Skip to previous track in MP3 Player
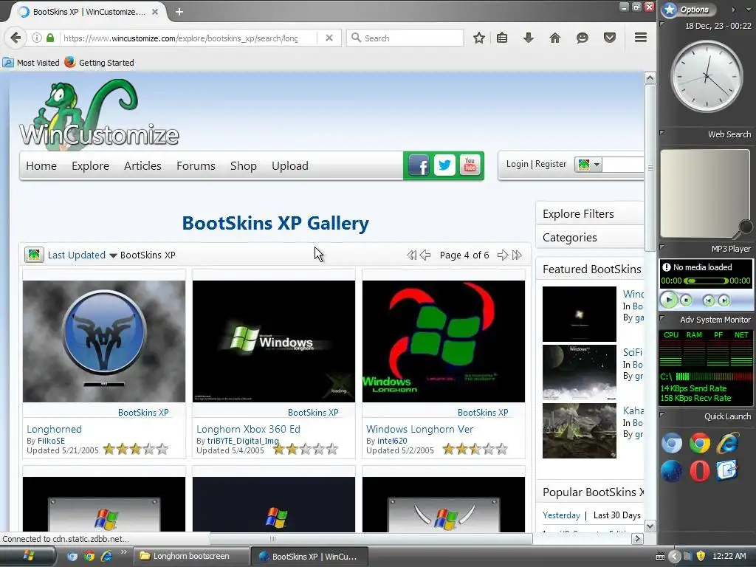Image resolution: width=756 pixels, height=567 pixels. pyautogui.click(x=708, y=300)
